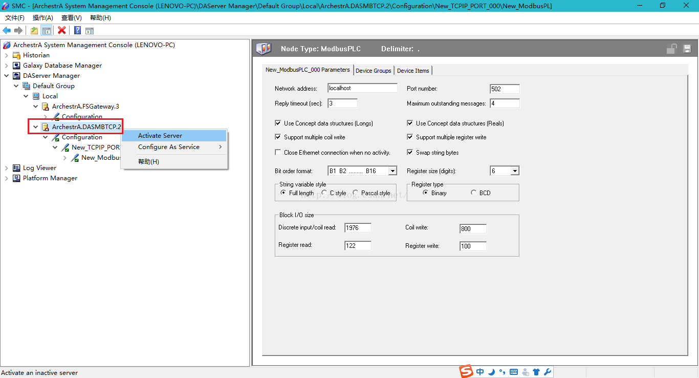Click the red X delete toolbar icon
The image size is (699, 378).
[x=62, y=30]
